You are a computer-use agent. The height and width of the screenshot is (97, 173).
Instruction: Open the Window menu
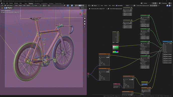pos(16,3)
